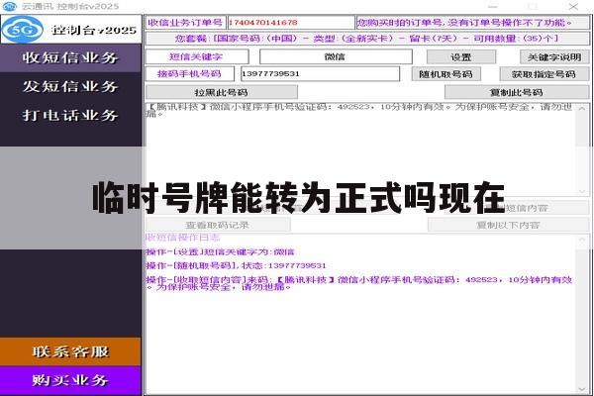Click the 短信关键字 label
This screenshot has height=396, width=594.
196,56
